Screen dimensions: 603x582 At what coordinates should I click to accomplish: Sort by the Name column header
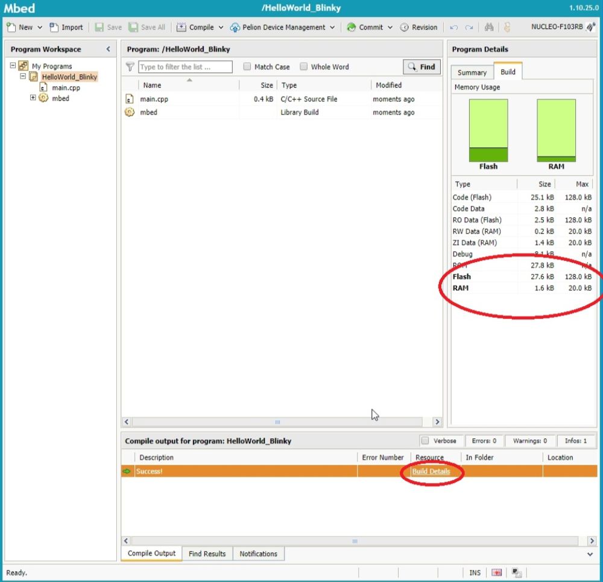[x=188, y=85]
